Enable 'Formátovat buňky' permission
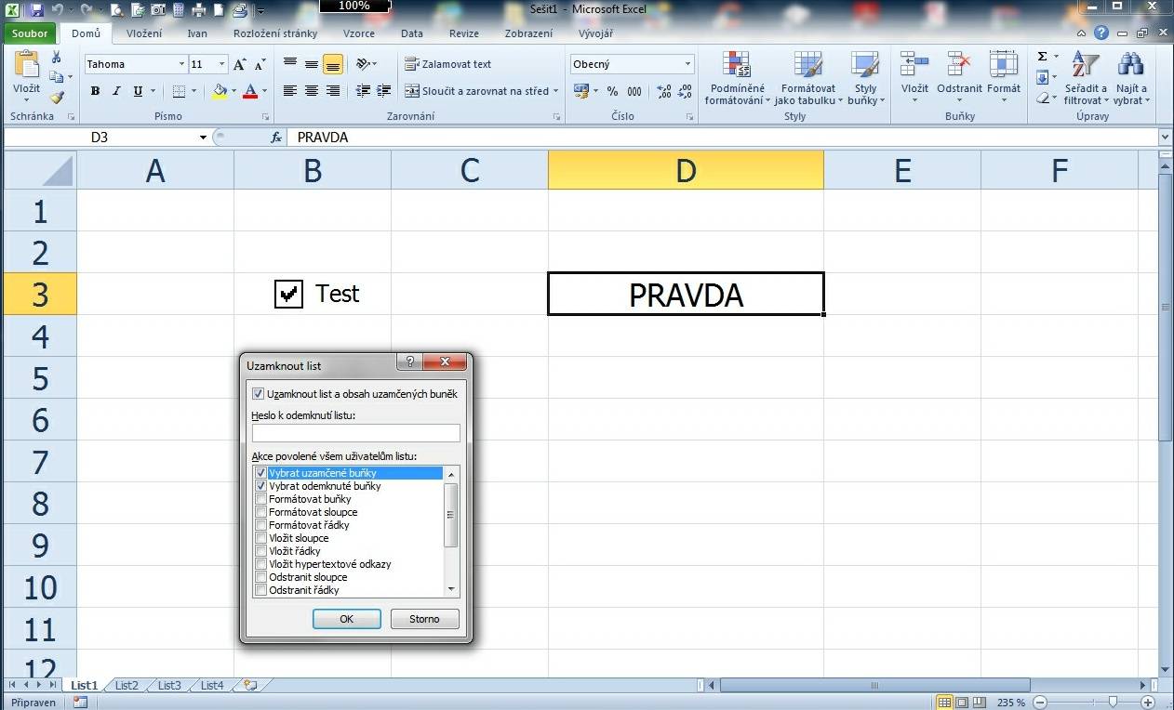This screenshot has height=710, width=1174. point(260,499)
